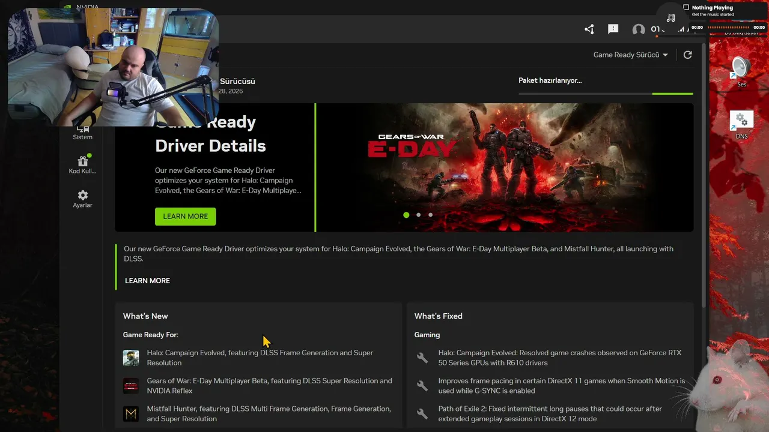Click the "Gaming" subheading under What's Fixed

[427, 335]
